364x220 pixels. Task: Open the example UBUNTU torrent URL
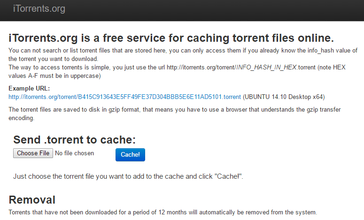point(124,97)
